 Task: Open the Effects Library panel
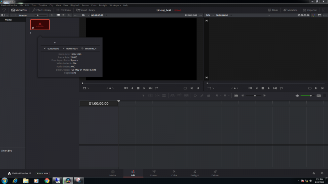42,10
